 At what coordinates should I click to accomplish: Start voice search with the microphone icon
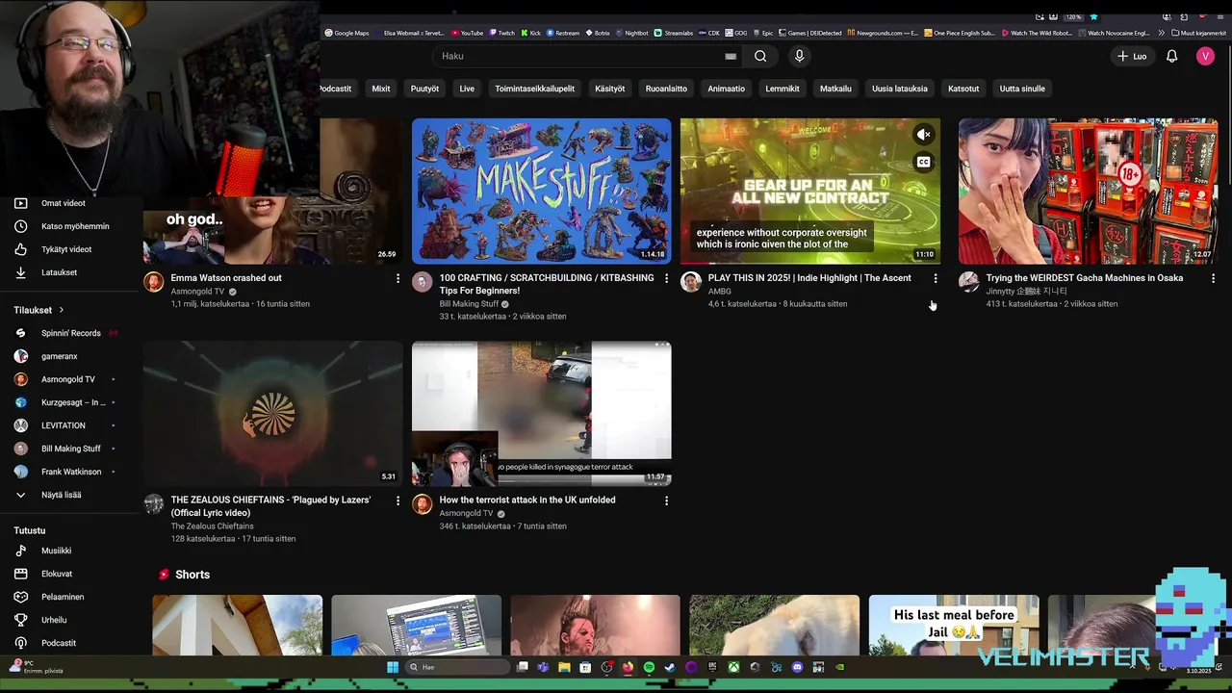click(x=799, y=56)
